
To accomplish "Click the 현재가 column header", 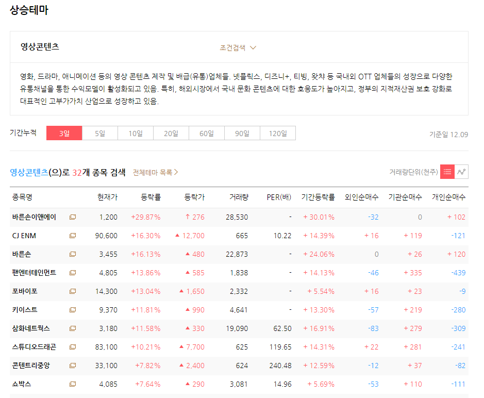I will pos(107,197).
